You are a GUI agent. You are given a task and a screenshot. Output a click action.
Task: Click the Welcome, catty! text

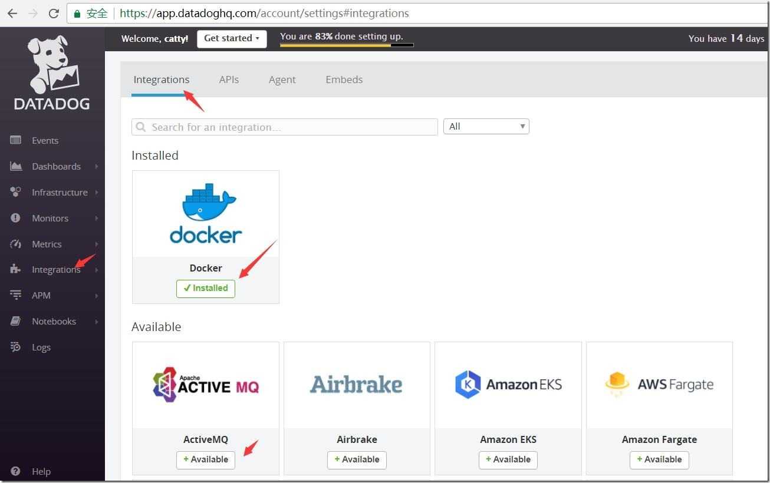point(154,39)
